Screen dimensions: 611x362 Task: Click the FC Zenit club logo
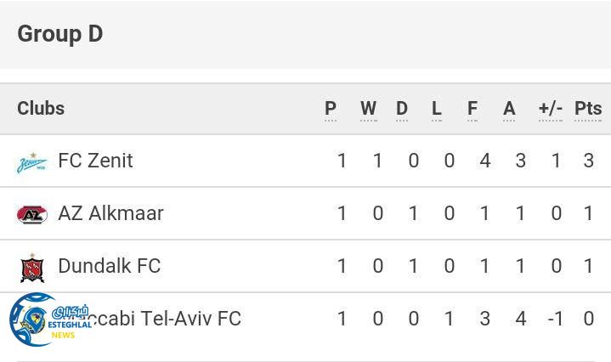point(31,161)
